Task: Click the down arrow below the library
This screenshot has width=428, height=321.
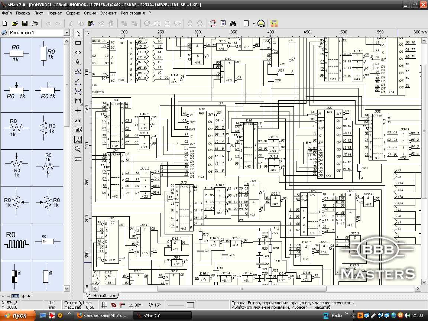Action: pos(28,296)
